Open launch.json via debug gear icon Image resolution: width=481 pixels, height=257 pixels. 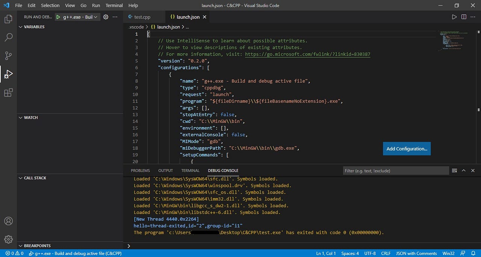(x=106, y=17)
